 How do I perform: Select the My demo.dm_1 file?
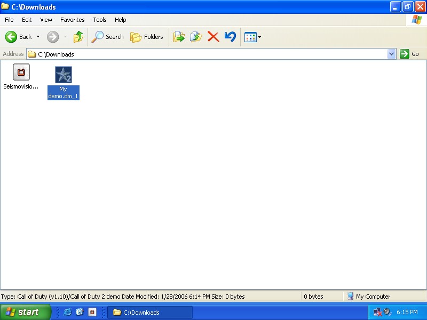click(64, 75)
